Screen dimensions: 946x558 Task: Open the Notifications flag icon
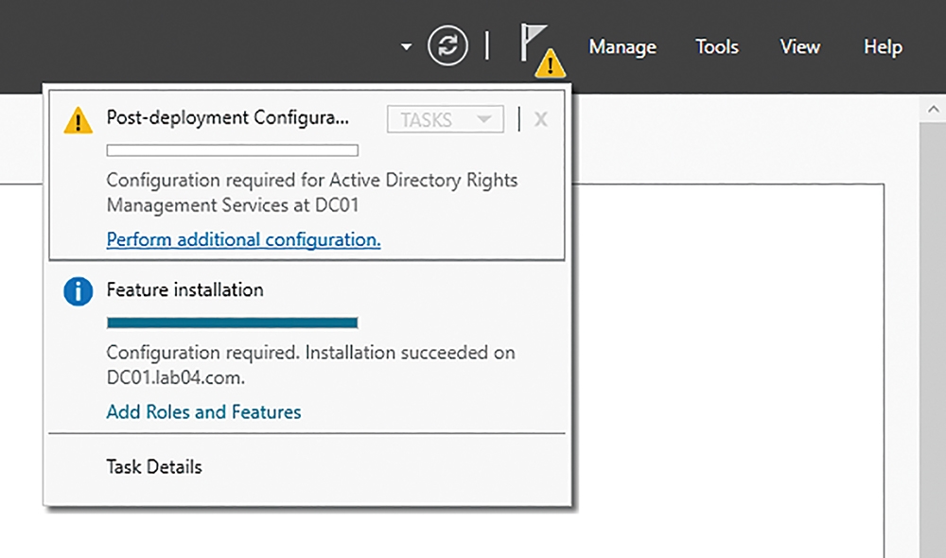[x=534, y=43]
